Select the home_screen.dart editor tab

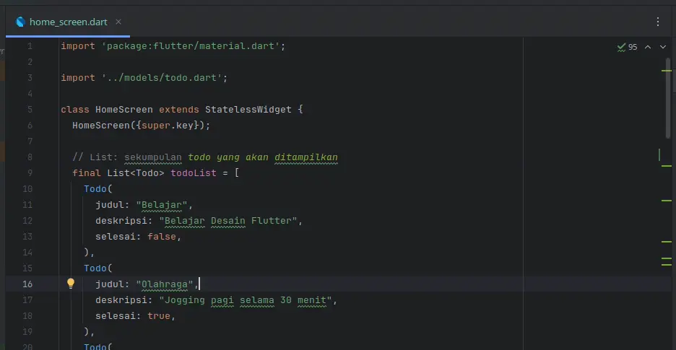click(x=68, y=22)
